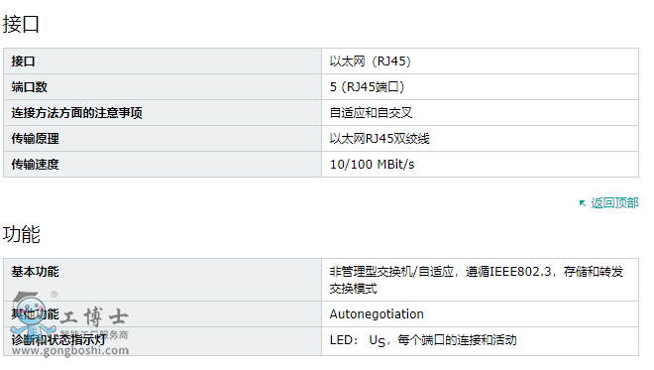Click the 以太网 (RJ45) value cell
The height and width of the screenshot is (370, 654).
click(x=480, y=62)
